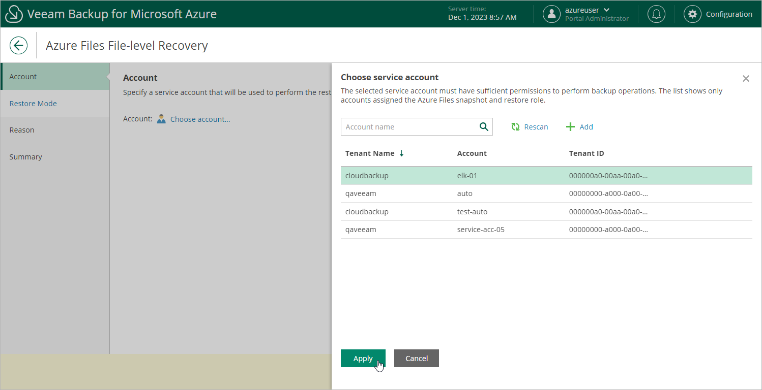Open the Restore Mode wizard step

(x=55, y=104)
